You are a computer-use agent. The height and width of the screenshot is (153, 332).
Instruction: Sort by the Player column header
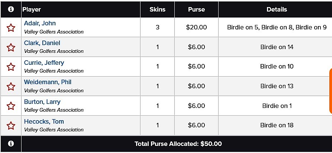click(x=32, y=10)
